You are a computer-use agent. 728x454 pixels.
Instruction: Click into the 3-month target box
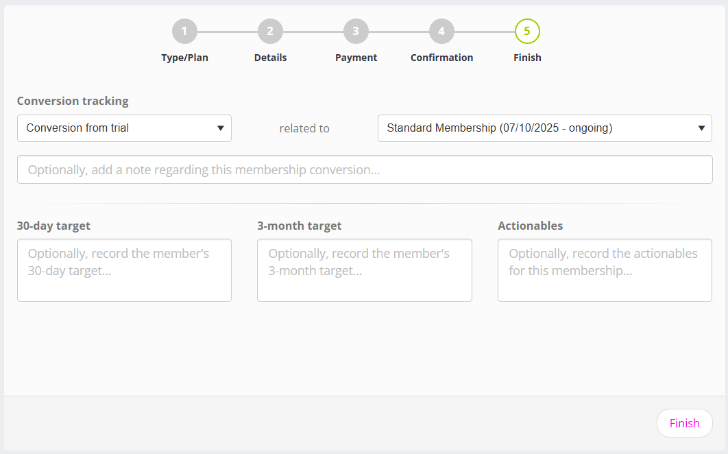[364, 270]
